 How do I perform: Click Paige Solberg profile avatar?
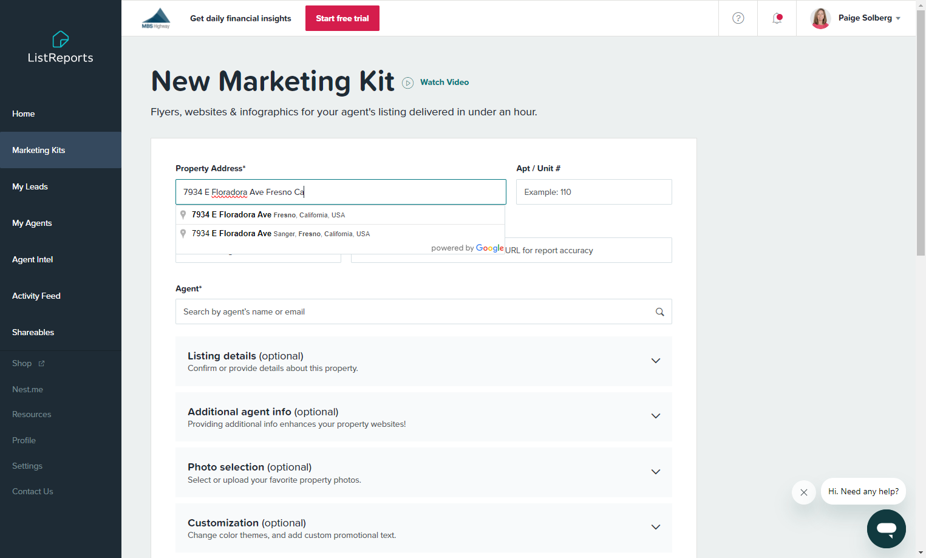[820, 18]
